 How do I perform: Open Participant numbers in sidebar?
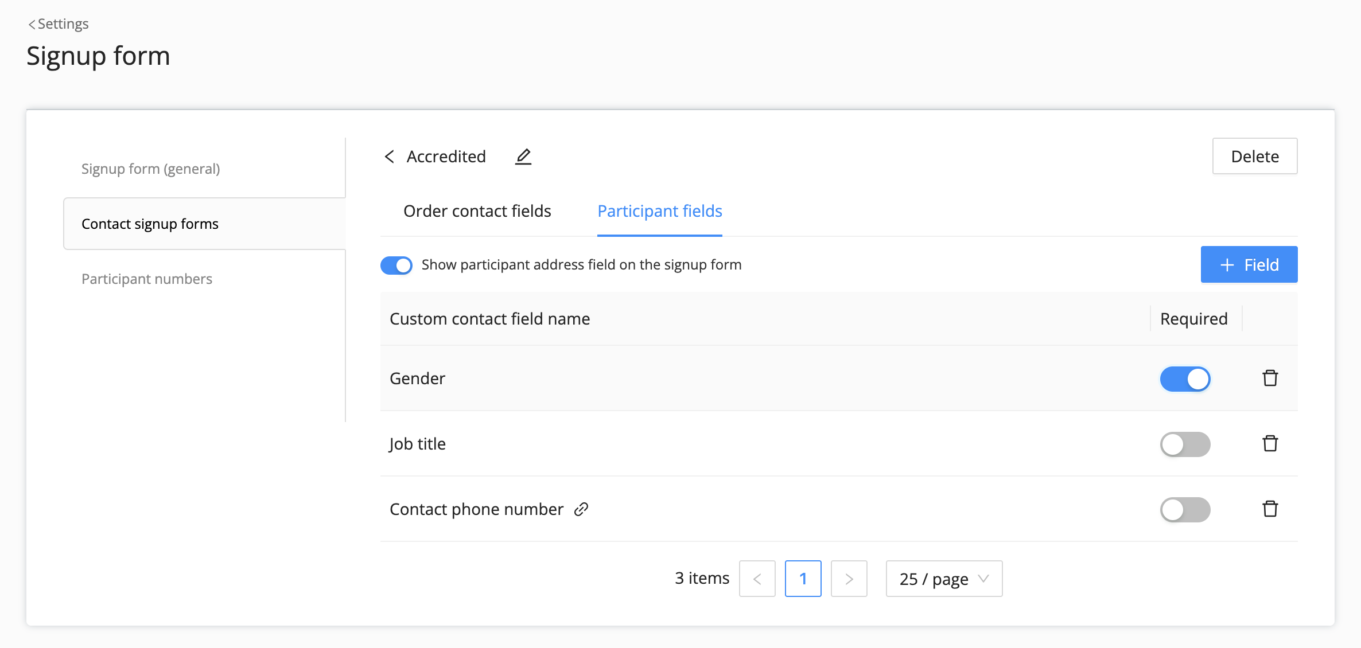click(147, 279)
